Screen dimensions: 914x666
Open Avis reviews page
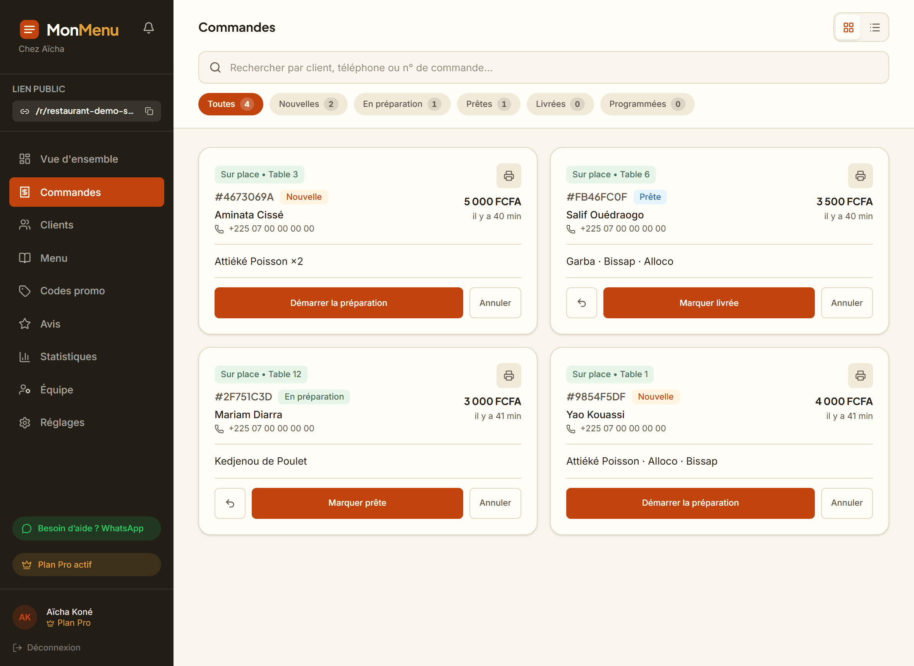click(x=86, y=324)
